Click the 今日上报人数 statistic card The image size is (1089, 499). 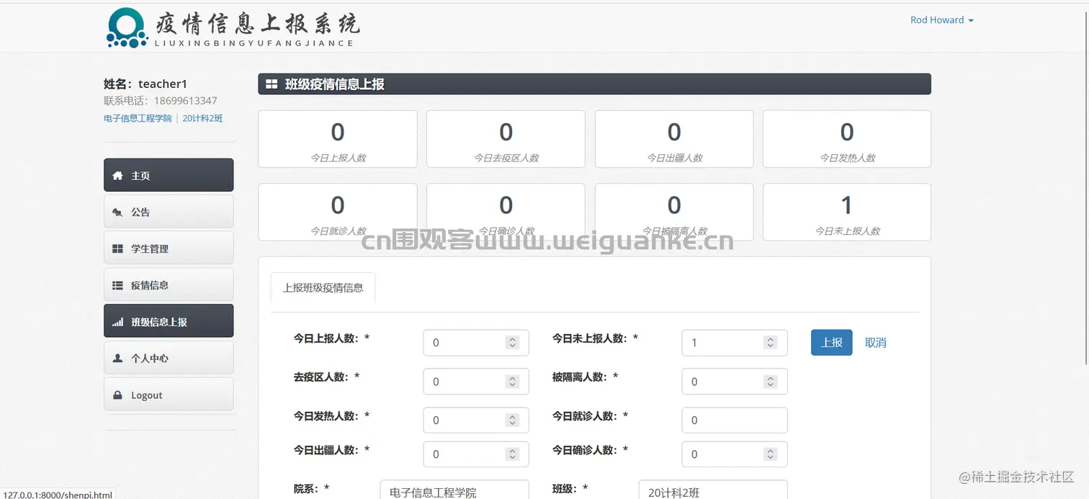coord(338,139)
